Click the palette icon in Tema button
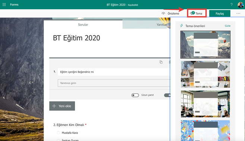The height and width of the screenshot is (141, 245). [x=192, y=13]
